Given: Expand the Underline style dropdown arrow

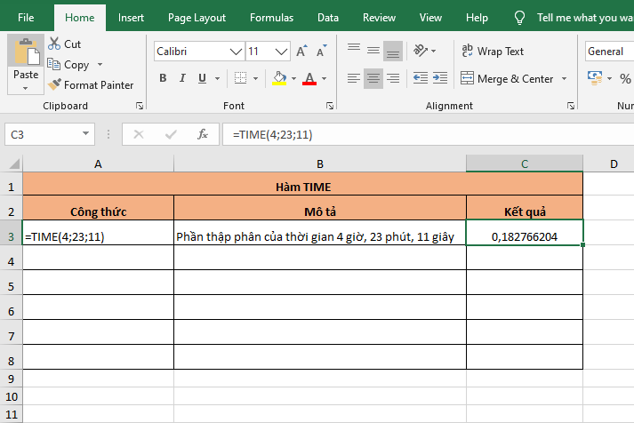Looking at the screenshot, I should point(217,78).
